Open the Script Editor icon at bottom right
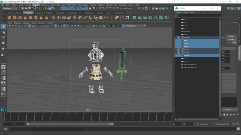 coord(238,129)
